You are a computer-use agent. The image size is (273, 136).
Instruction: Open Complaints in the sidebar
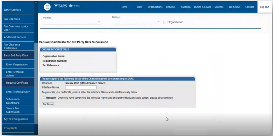(18, 128)
